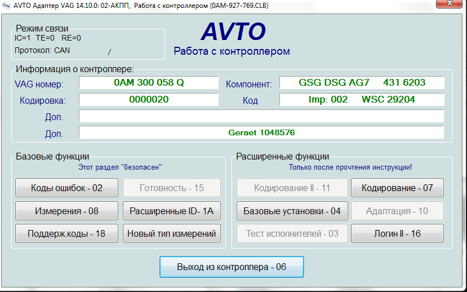
Task: Open Расширенные ID- 1A
Action: pyautogui.click(x=172, y=211)
